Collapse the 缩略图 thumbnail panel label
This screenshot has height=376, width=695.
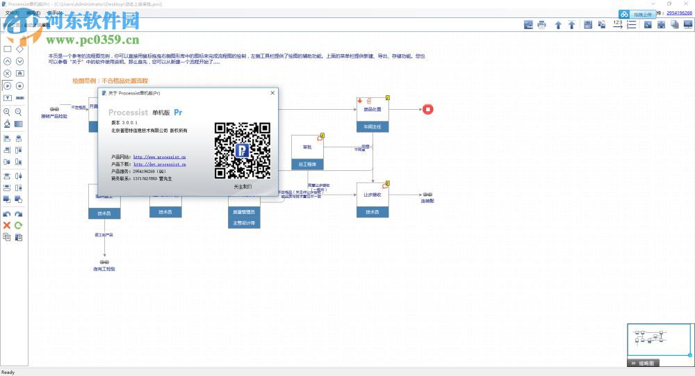[x=643, y=363]
